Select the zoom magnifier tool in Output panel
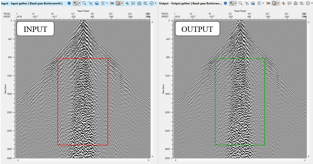 [x=240, y=3]
